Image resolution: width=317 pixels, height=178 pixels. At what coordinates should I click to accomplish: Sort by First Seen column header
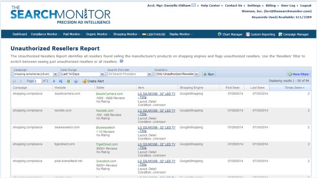232,87
